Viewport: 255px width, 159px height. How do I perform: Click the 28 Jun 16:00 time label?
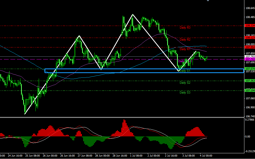119,155
